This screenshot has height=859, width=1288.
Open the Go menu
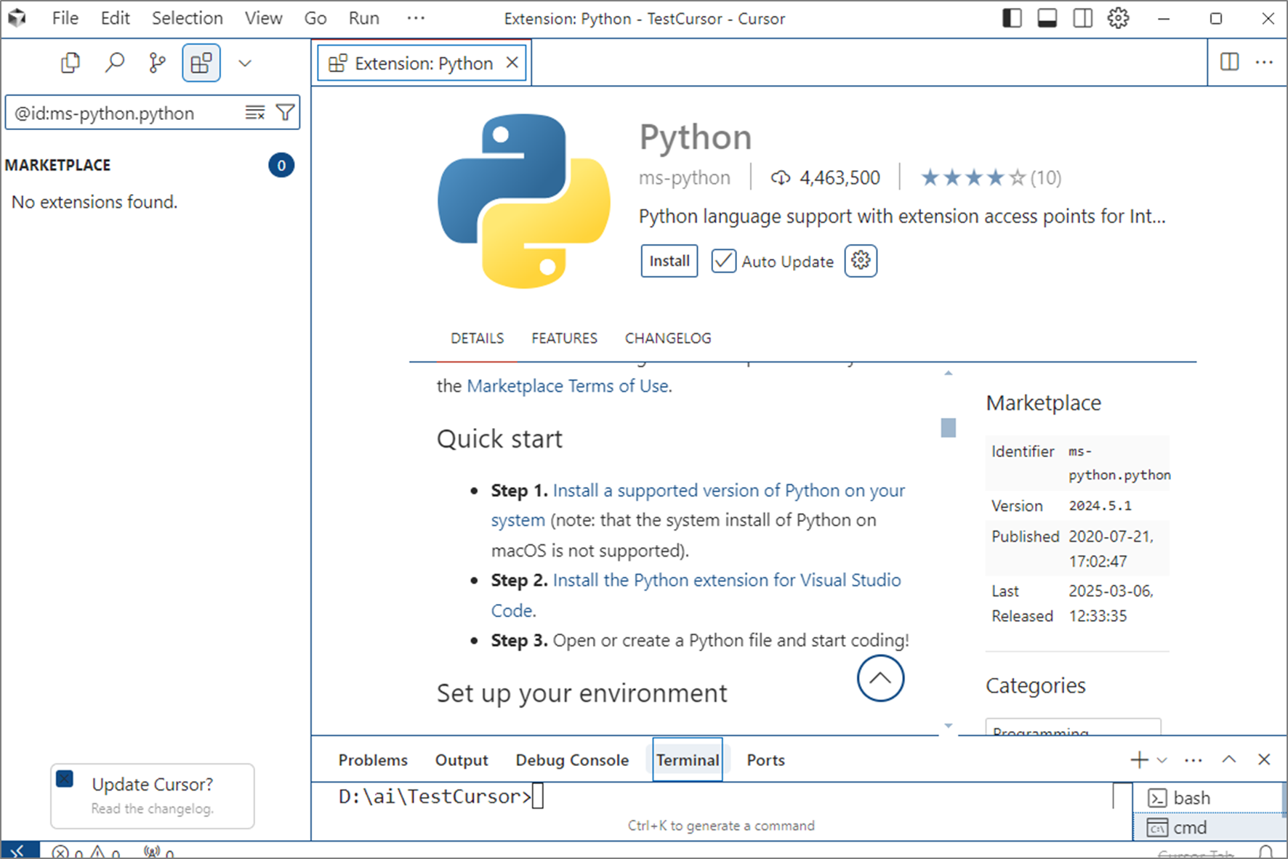pyautogui.click(x=315, y=18)
